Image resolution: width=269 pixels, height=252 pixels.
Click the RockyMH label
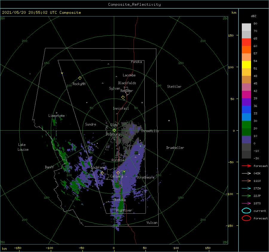79,84
